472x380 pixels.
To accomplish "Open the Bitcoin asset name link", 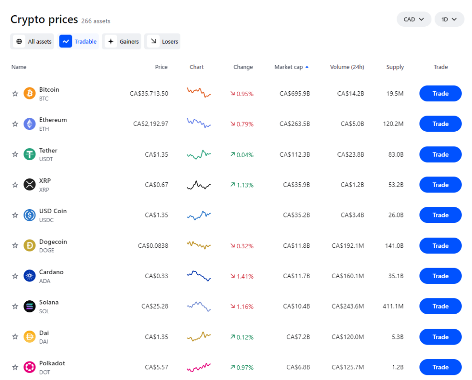I will click(x=49, y=90).
